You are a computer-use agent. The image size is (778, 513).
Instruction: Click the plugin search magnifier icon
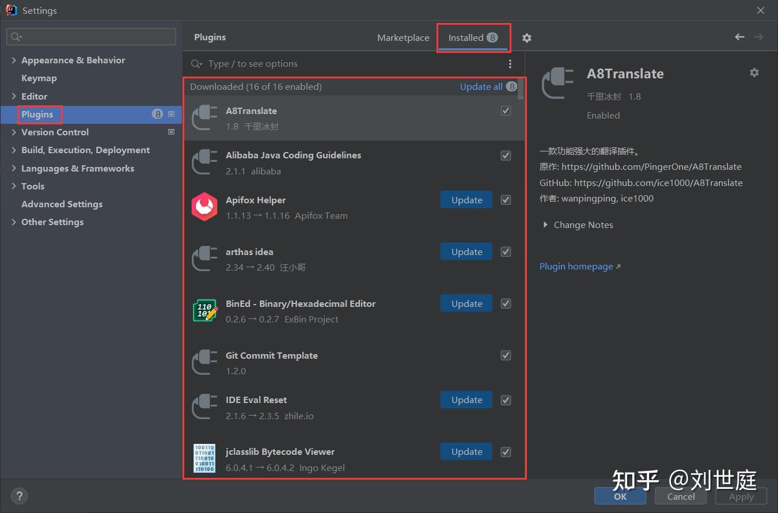click(197, 64)
